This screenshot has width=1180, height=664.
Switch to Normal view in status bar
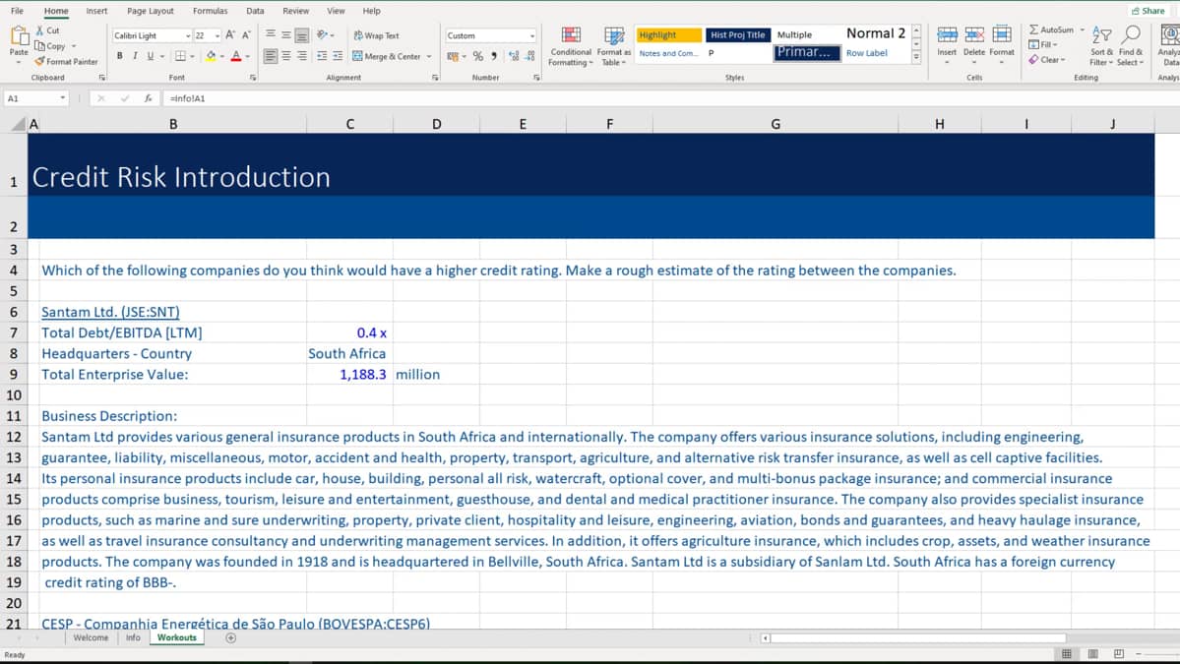click(x=1067, y=653)
